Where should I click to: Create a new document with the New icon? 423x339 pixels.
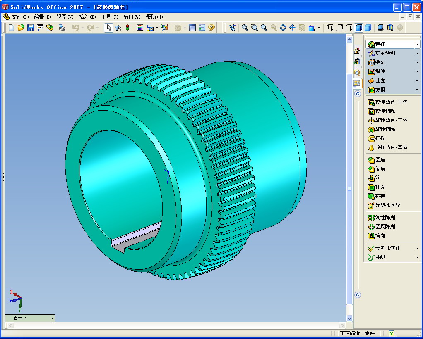[11, 27]
